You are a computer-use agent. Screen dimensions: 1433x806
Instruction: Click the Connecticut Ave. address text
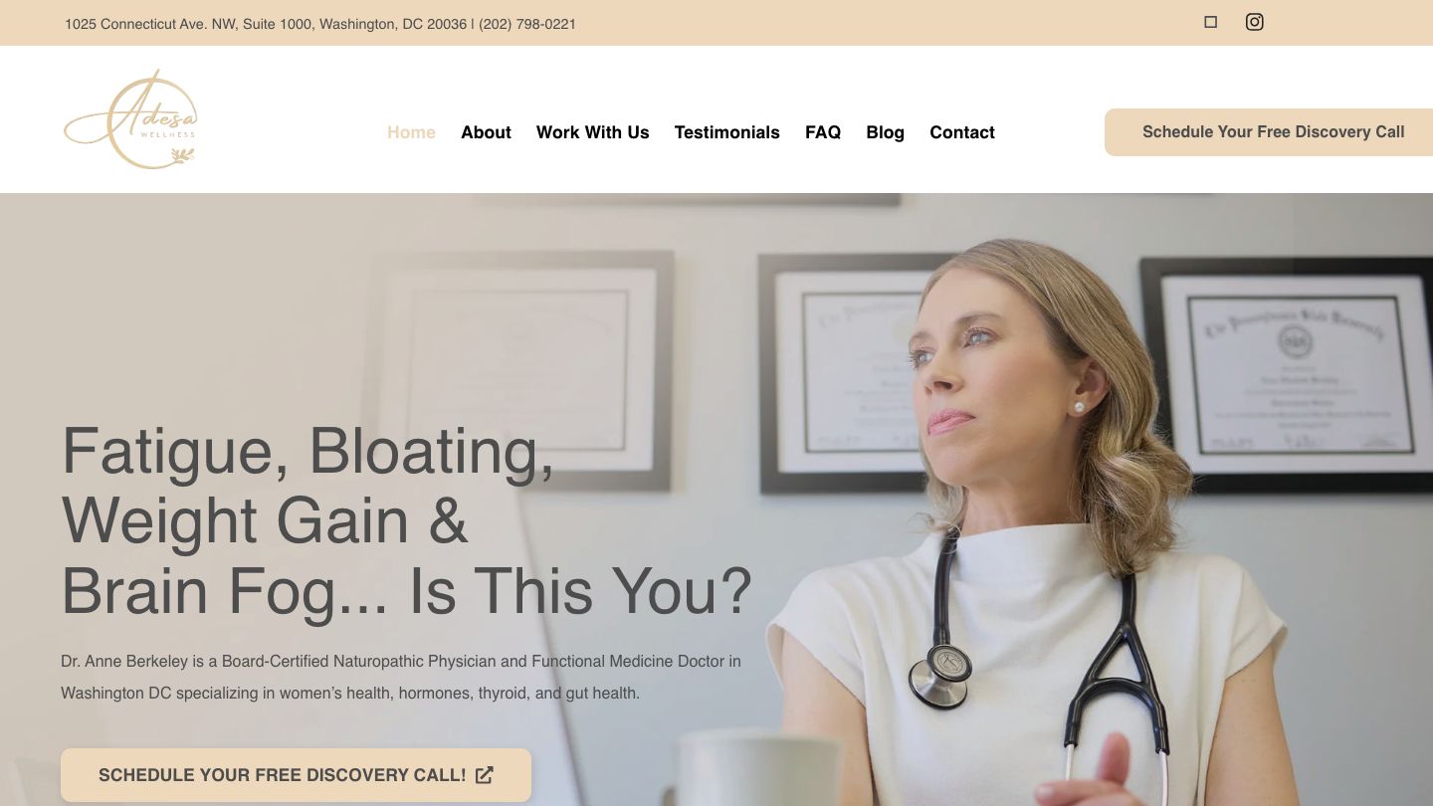[x=266, y=24]
